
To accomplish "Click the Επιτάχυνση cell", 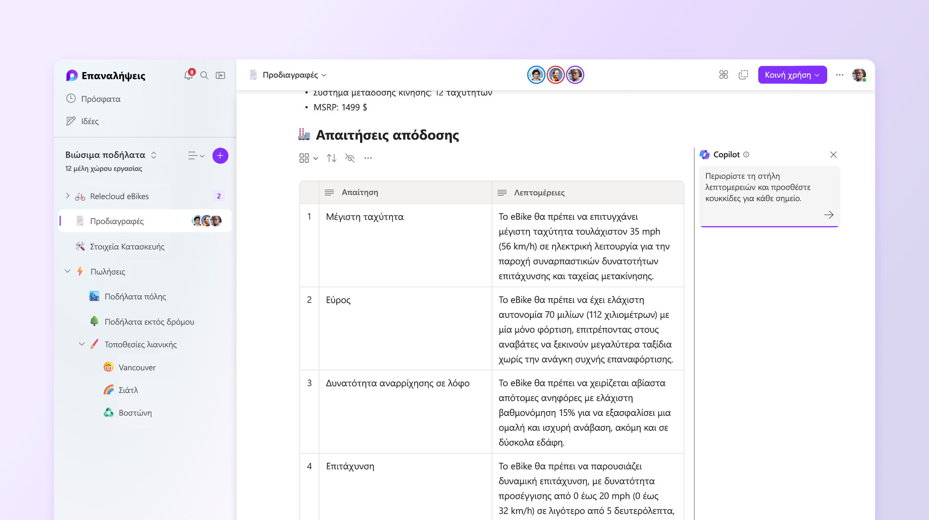I will click(405, 487).
